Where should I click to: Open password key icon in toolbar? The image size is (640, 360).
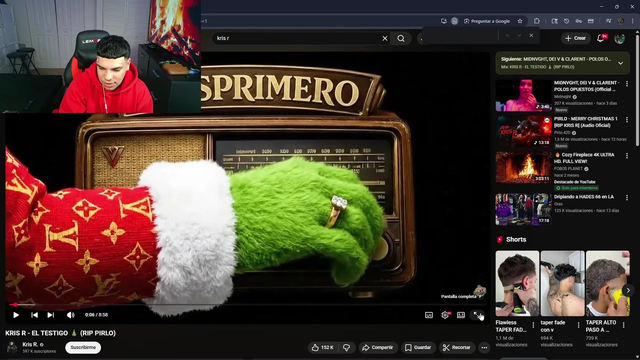[x=578, y=21]
